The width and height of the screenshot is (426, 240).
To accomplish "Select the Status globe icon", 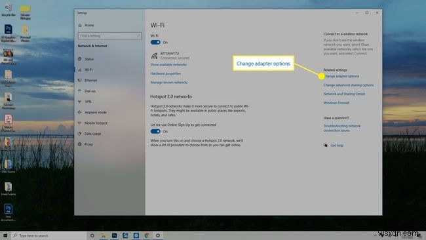I will click(79, 59).
